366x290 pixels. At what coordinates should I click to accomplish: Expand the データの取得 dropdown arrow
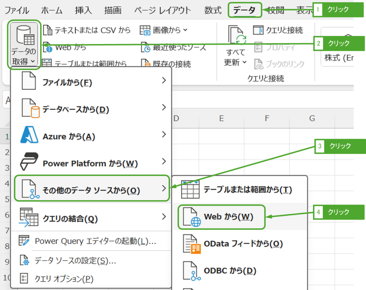tap(33, 62)
